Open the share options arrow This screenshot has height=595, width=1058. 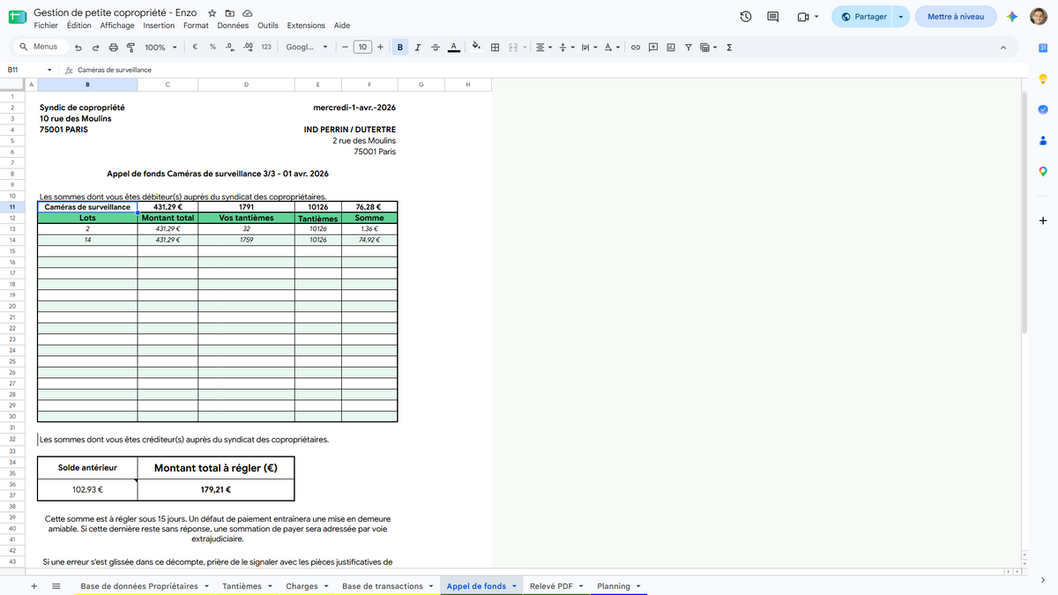click(x=900, y=17)
